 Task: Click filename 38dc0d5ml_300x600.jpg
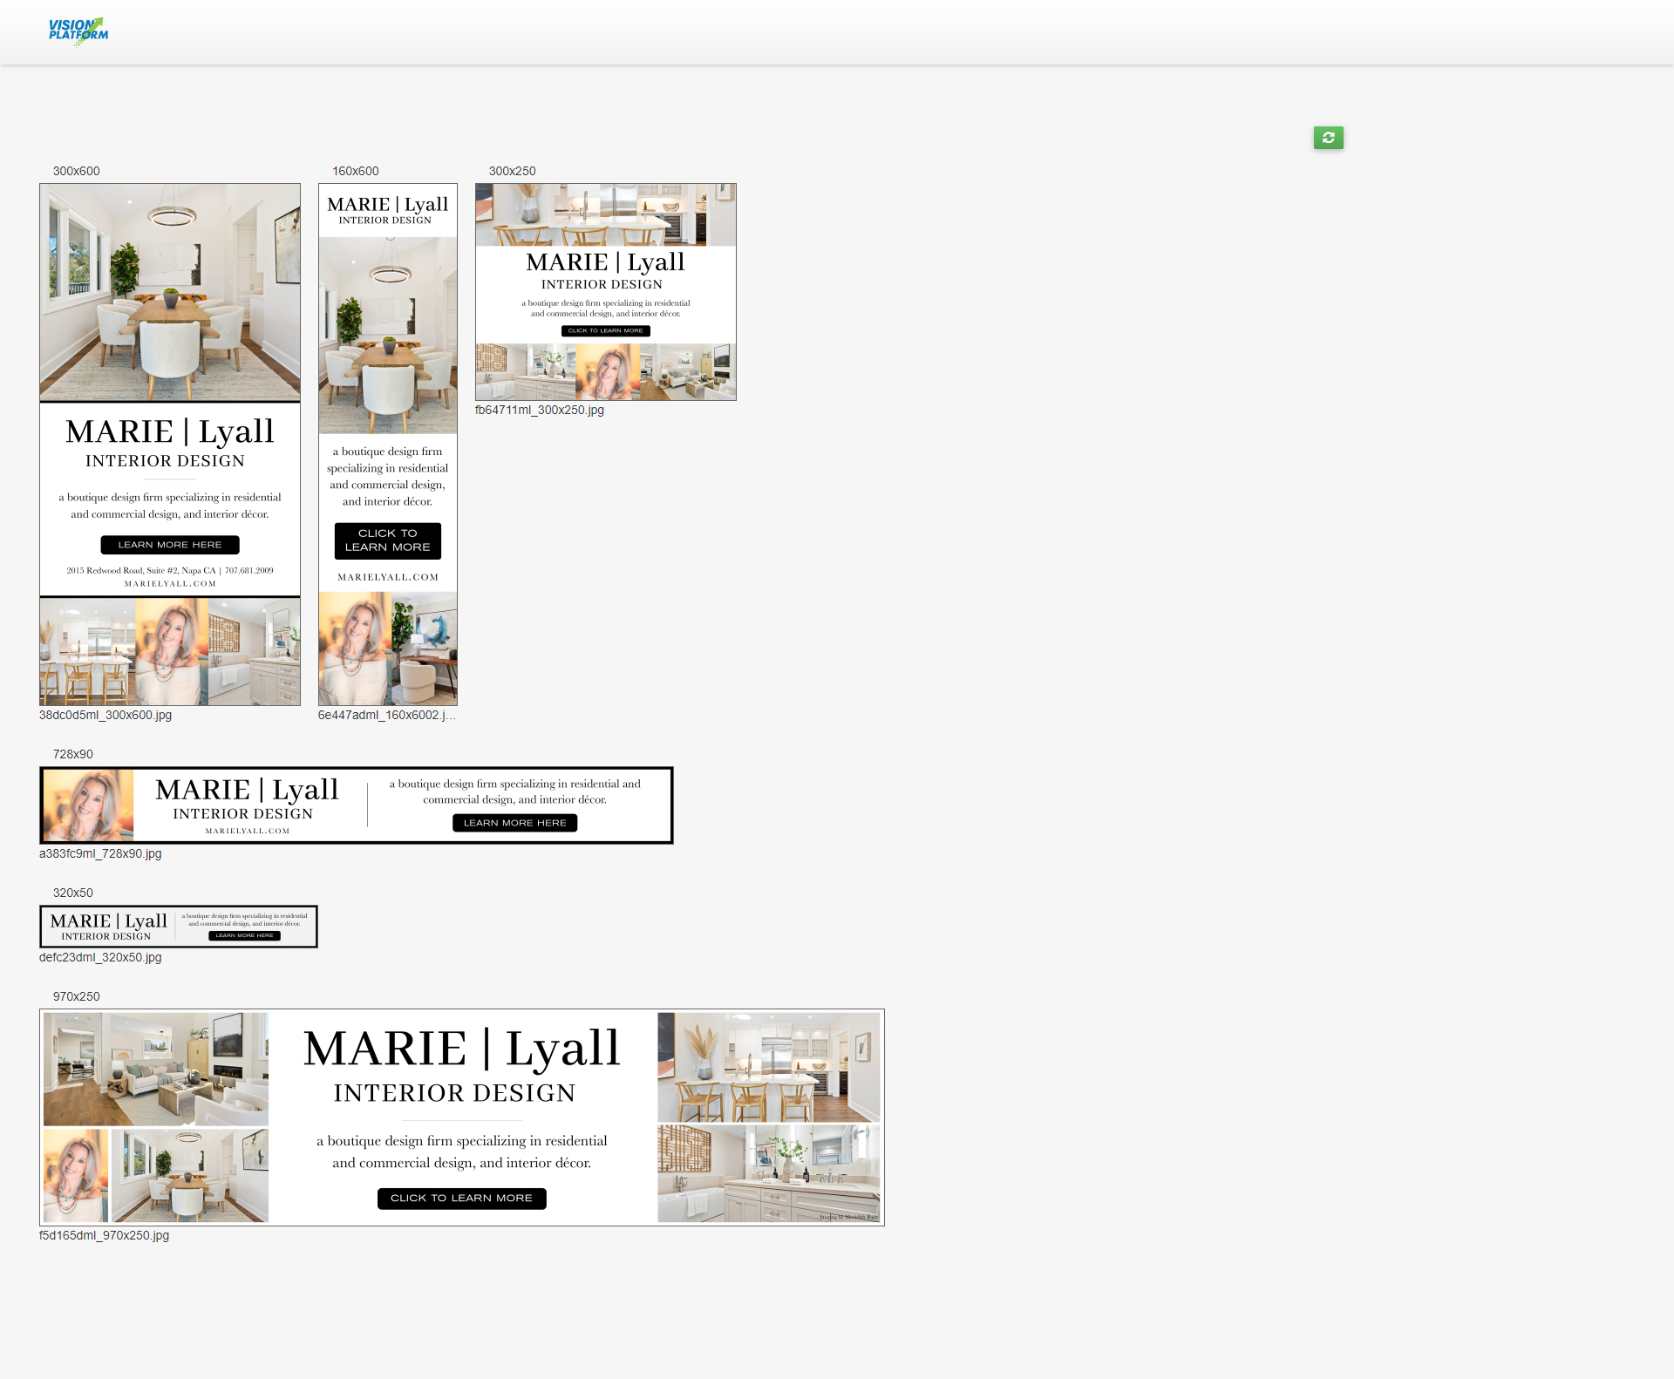(x=105, y=715)
